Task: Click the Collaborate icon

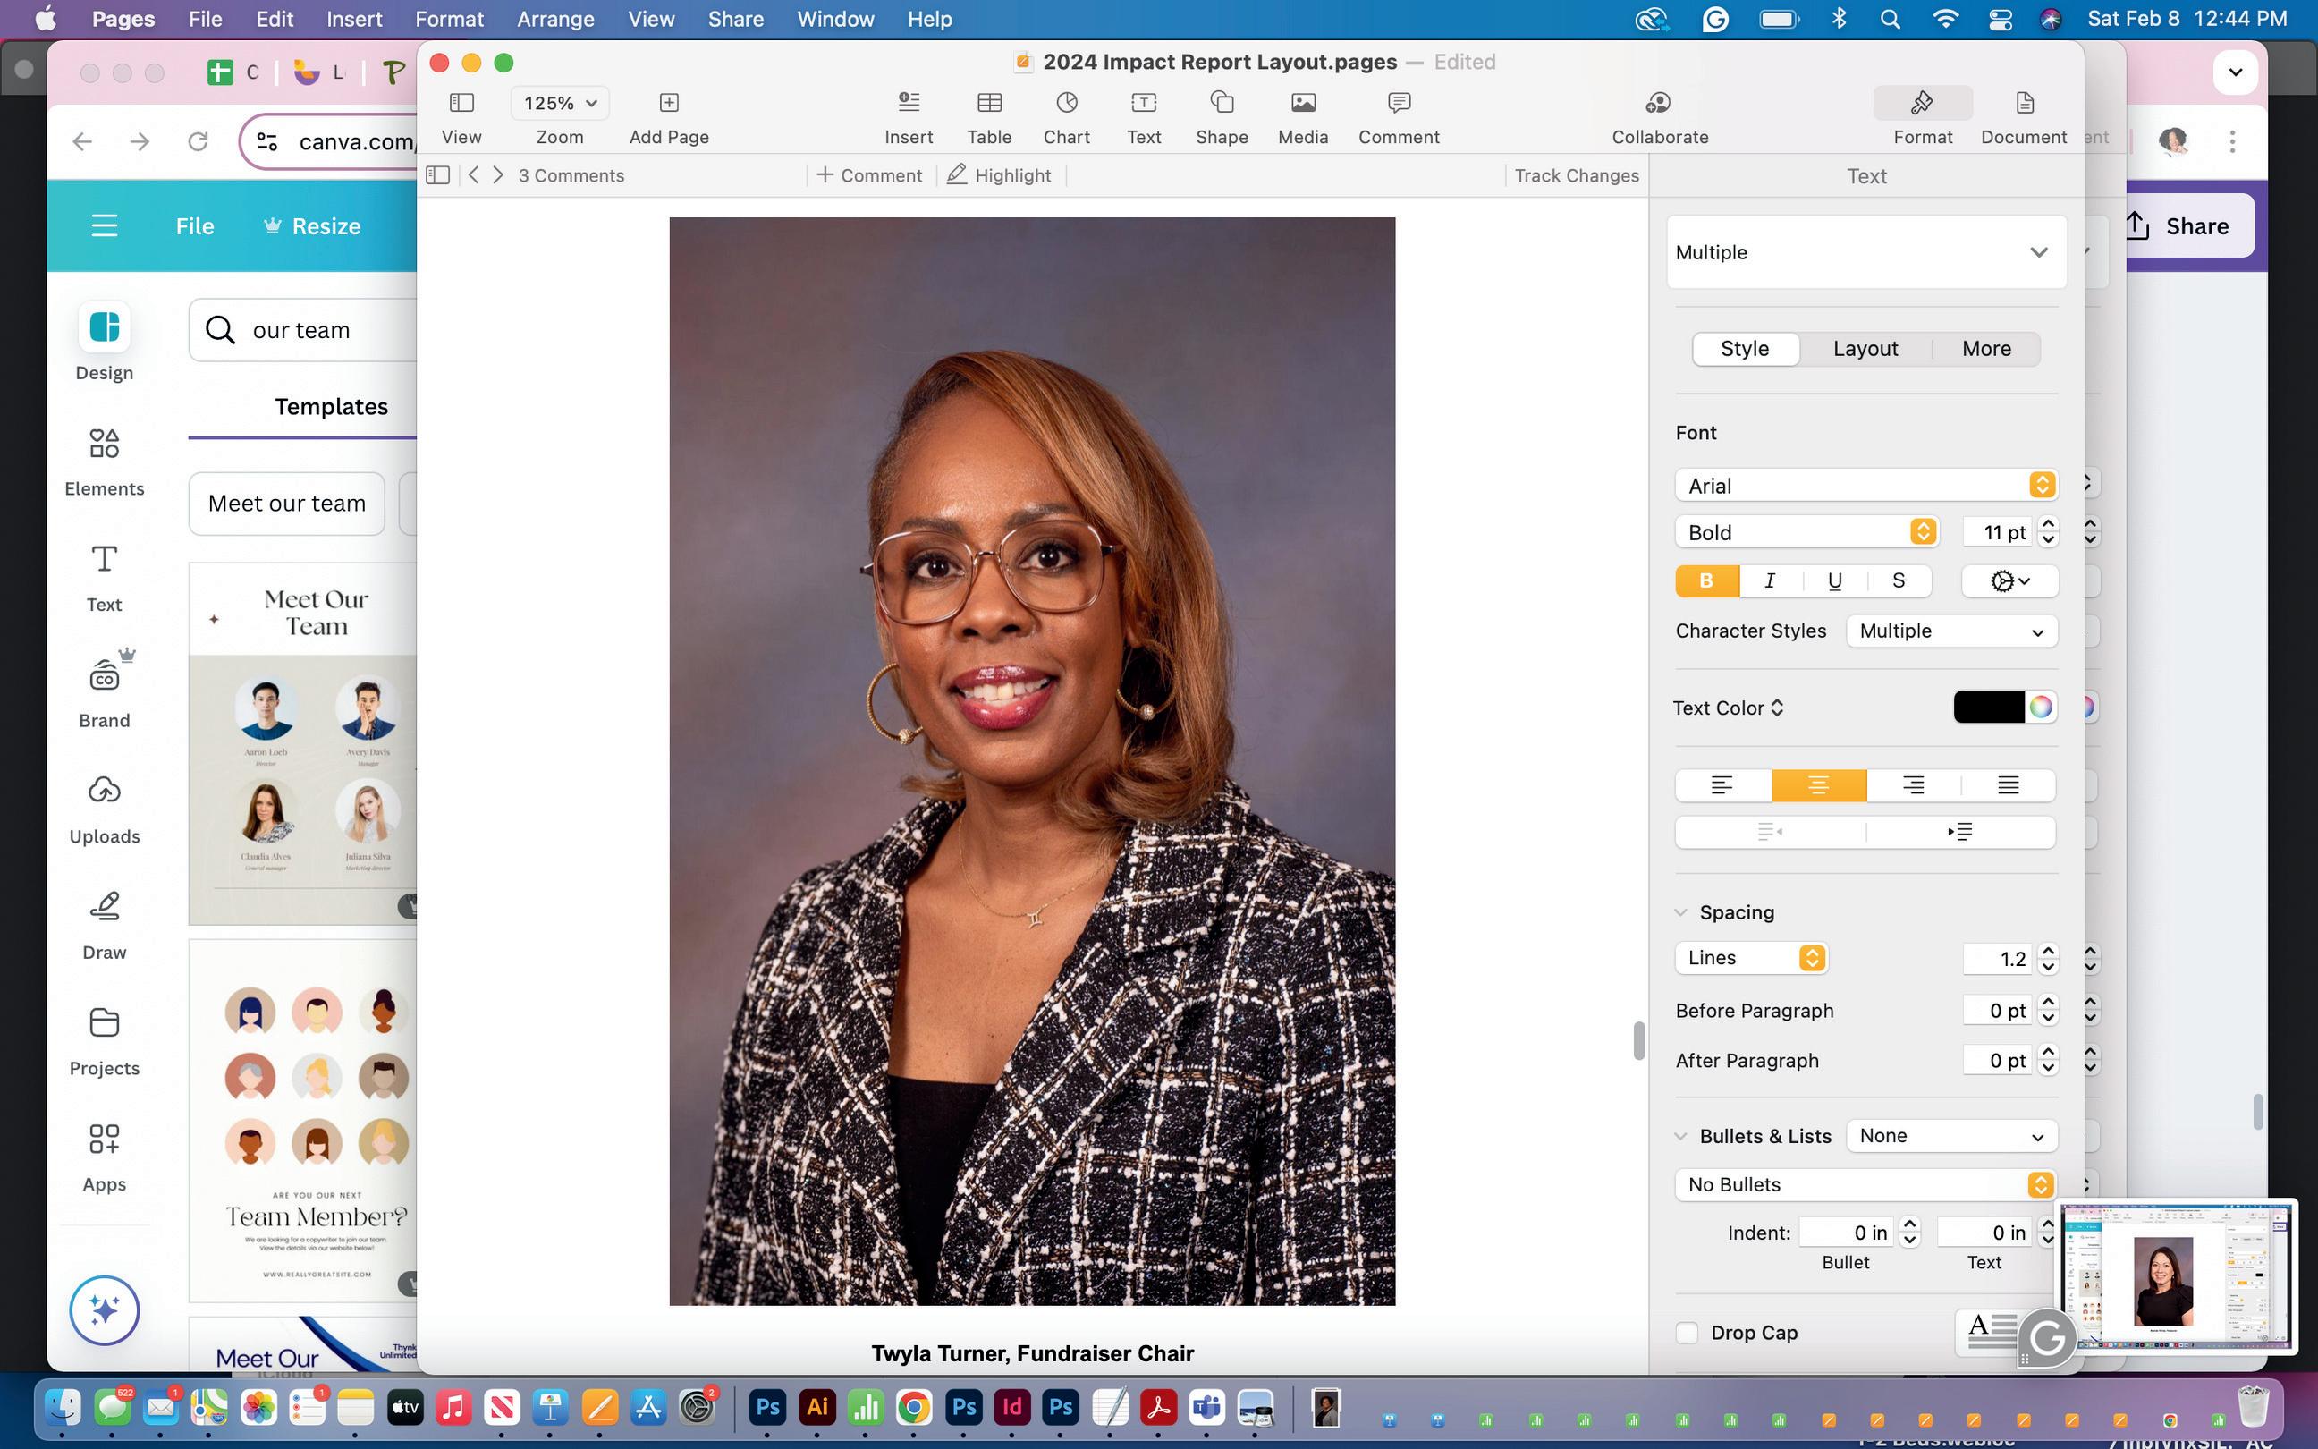Action: (1658, 103)
